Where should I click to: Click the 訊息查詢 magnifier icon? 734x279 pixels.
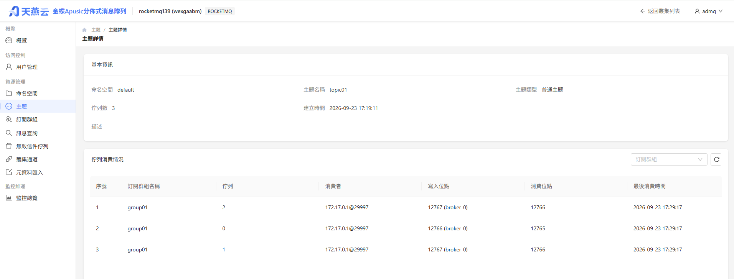point(9,133)
